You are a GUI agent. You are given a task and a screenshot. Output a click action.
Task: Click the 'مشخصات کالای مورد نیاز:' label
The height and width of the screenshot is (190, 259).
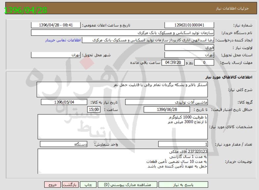click(x=231, y=127)
